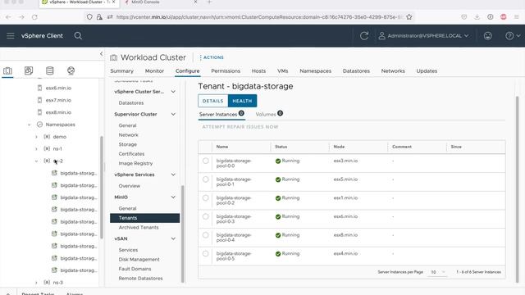Click the vSphere search magnifier icon
525x295 pixels.
click(x=78, y=35)
